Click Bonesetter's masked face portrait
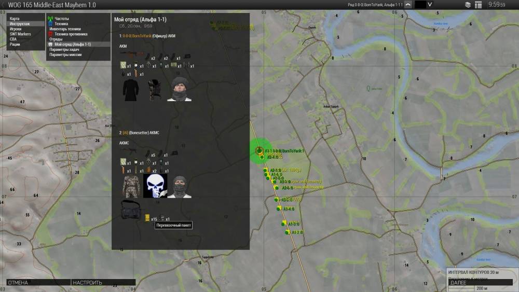Screen dimensions: 519x292 (180, 187)
